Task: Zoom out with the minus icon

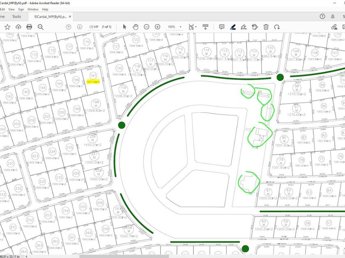Action: click(x=147, y=27)
